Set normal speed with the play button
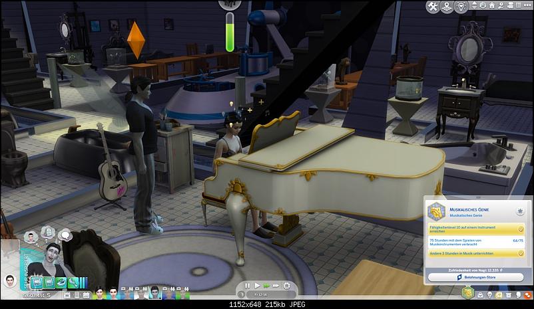 tap(257, 286)
